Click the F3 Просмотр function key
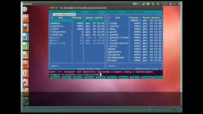 (x=77, y=77)
